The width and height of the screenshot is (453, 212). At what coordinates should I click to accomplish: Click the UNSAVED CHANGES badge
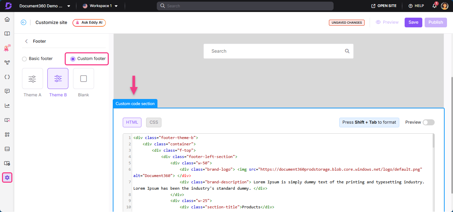point(347,23)
